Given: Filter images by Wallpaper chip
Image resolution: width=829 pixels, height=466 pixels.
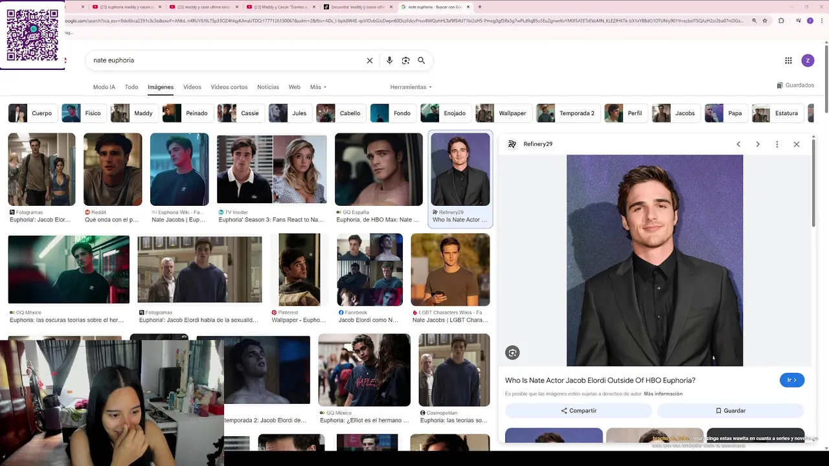Looking at the screenshot, I should point(503,113).
